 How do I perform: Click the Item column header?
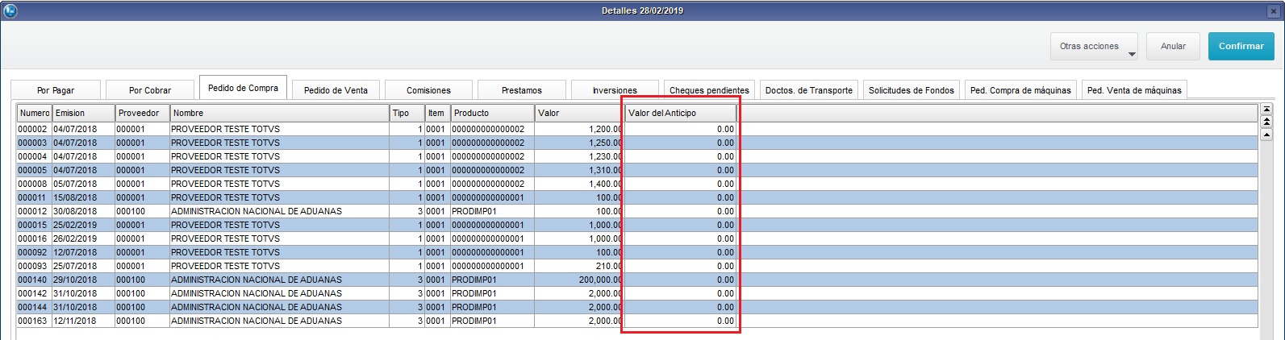[x=437, y=113]
